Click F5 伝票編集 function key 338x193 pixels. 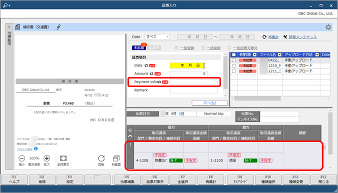pos(127,179)
